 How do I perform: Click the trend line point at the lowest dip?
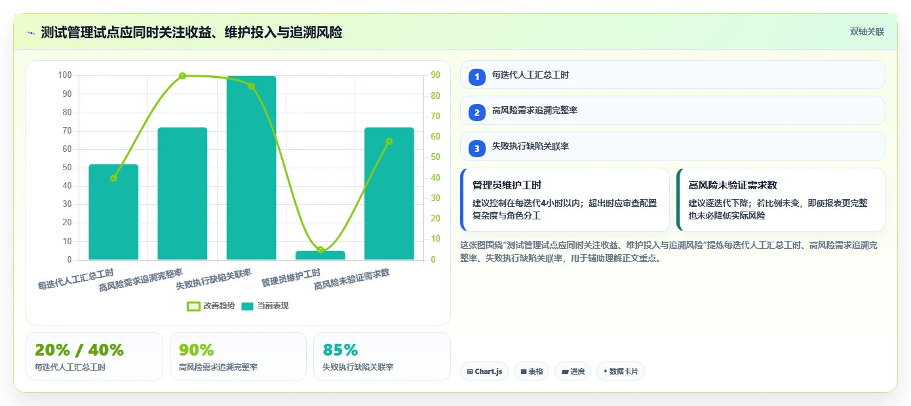click(x=320, y=250)
